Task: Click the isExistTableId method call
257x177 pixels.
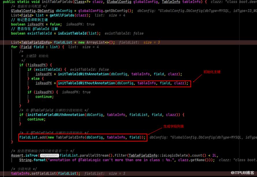Action: coord(72,33)
